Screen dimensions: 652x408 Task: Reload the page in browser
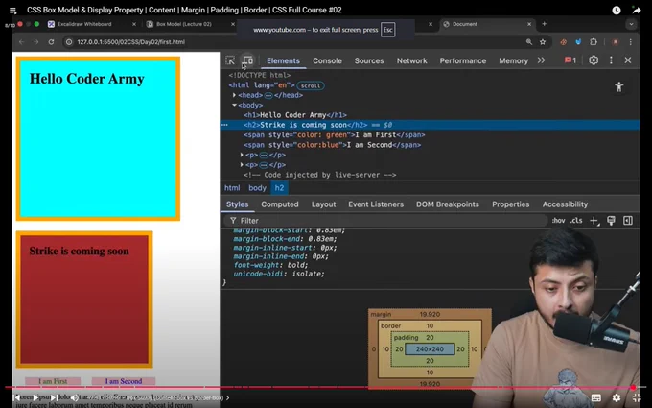pyautogui.click(x=51, y=42)
